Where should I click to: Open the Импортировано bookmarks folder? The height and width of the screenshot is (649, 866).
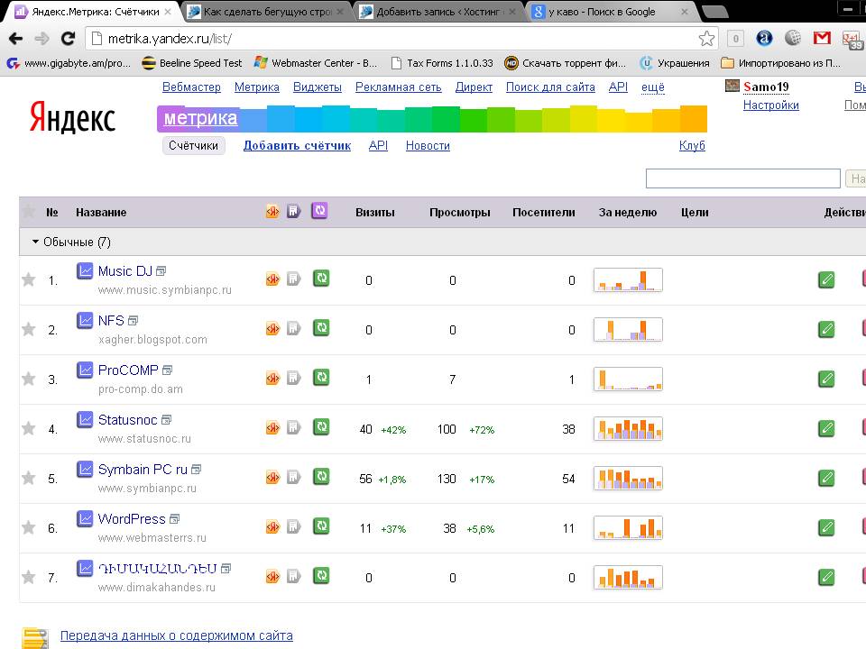tap(781, 63)
